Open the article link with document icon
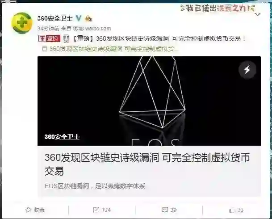This screenshot has width=272, height=219. [x=110, y=49]
